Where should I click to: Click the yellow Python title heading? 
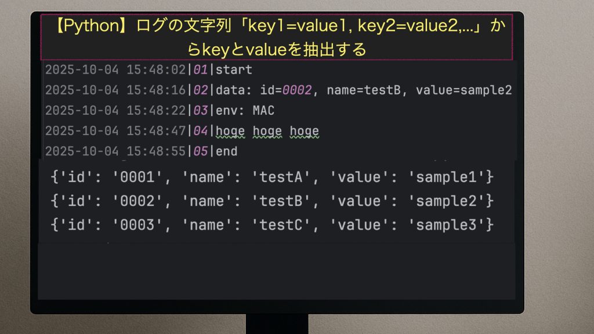point(276,37)
